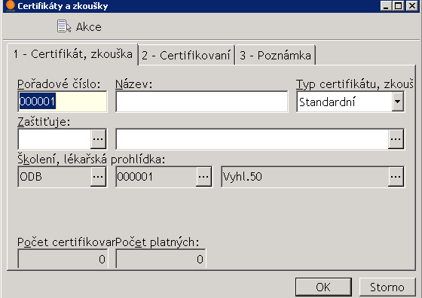Open lookup button next to Vyhl.50
Image resolution: width=422 pixels, height=298 pixels.
(x=396, y=177)
